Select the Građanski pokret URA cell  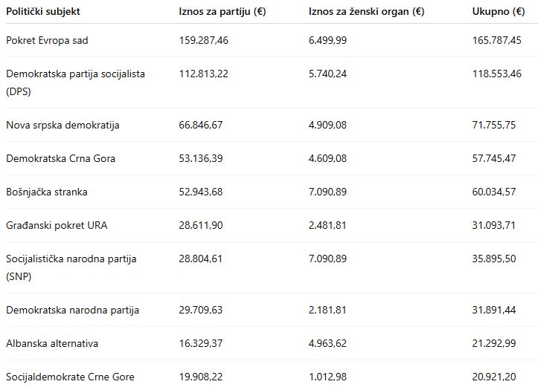point(57,225)
